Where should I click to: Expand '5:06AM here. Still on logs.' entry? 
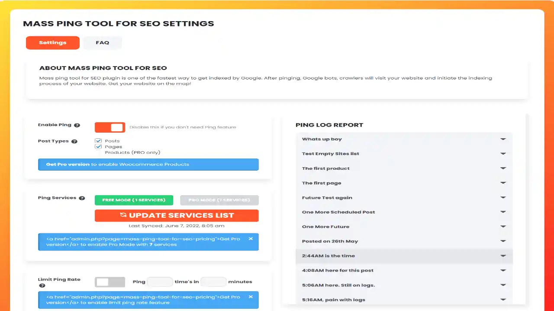[x=404, y=285]
